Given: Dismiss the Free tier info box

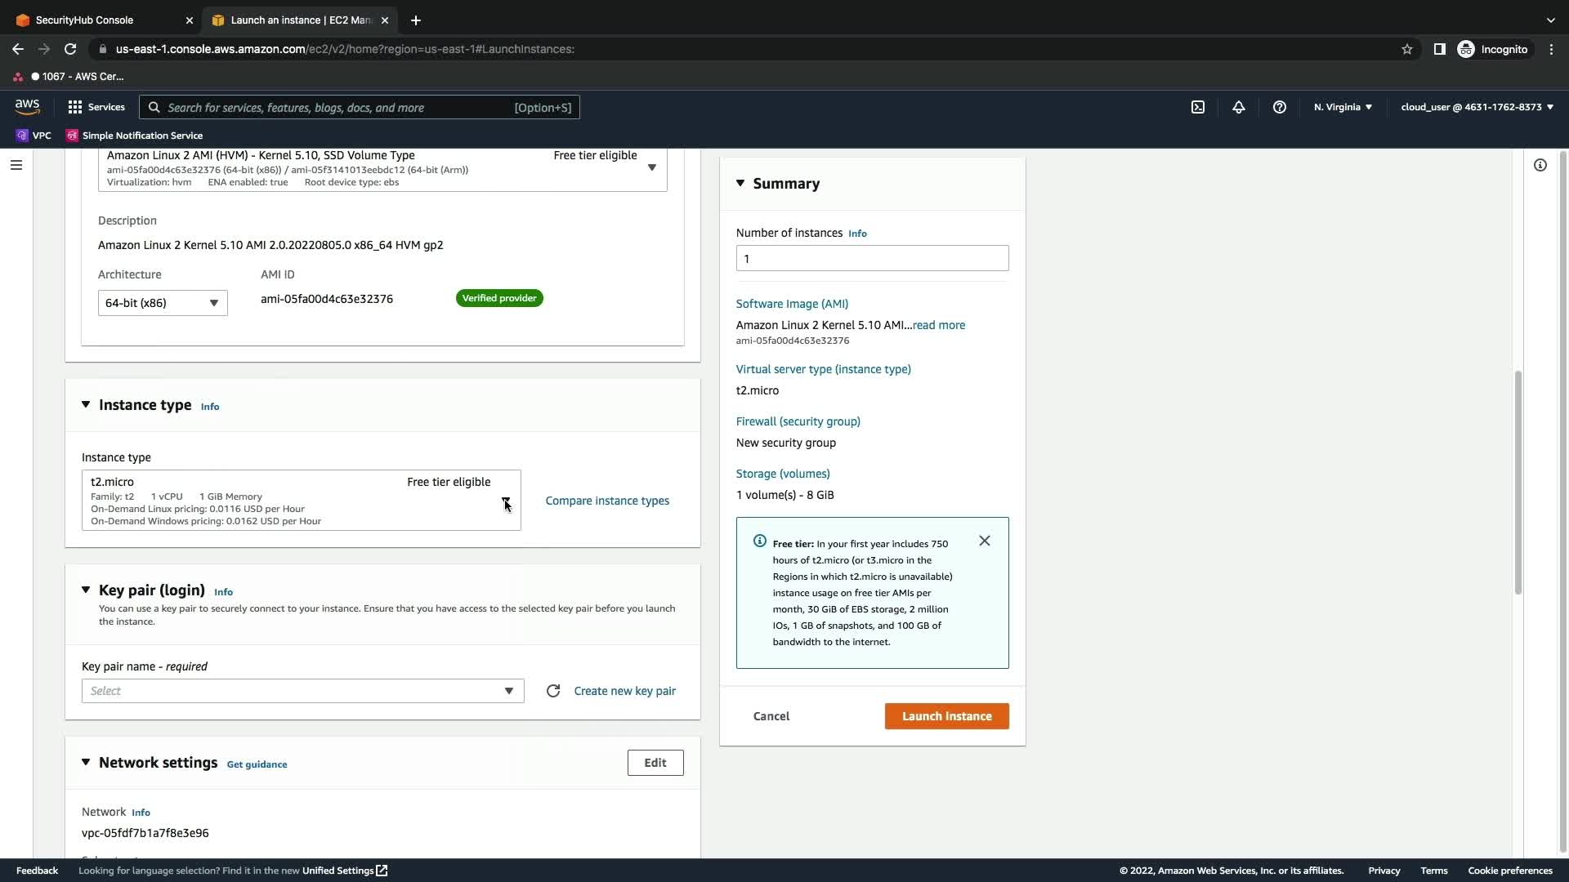Looking at the screenshot, I should point(985,541).
